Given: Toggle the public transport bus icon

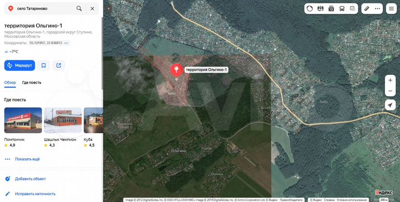Looking at the screenshot, I should (x=342, y=9).
